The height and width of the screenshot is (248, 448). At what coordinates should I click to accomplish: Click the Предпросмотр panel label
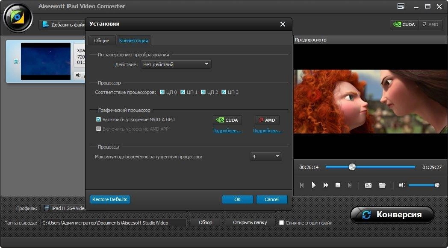tap(311, 40)
